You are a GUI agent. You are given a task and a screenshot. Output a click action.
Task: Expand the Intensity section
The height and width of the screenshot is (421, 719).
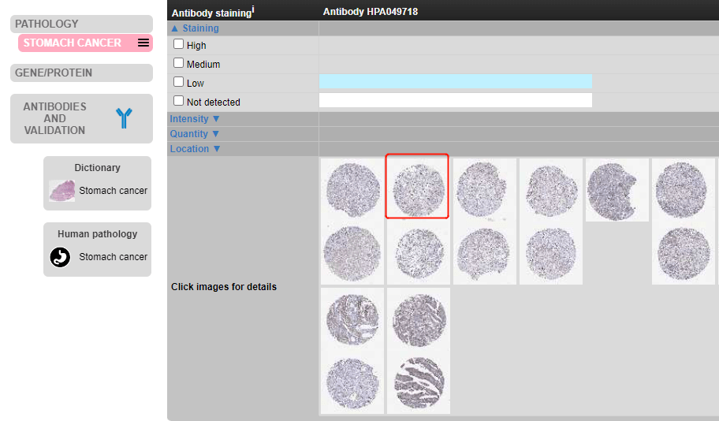coord(195,119)
